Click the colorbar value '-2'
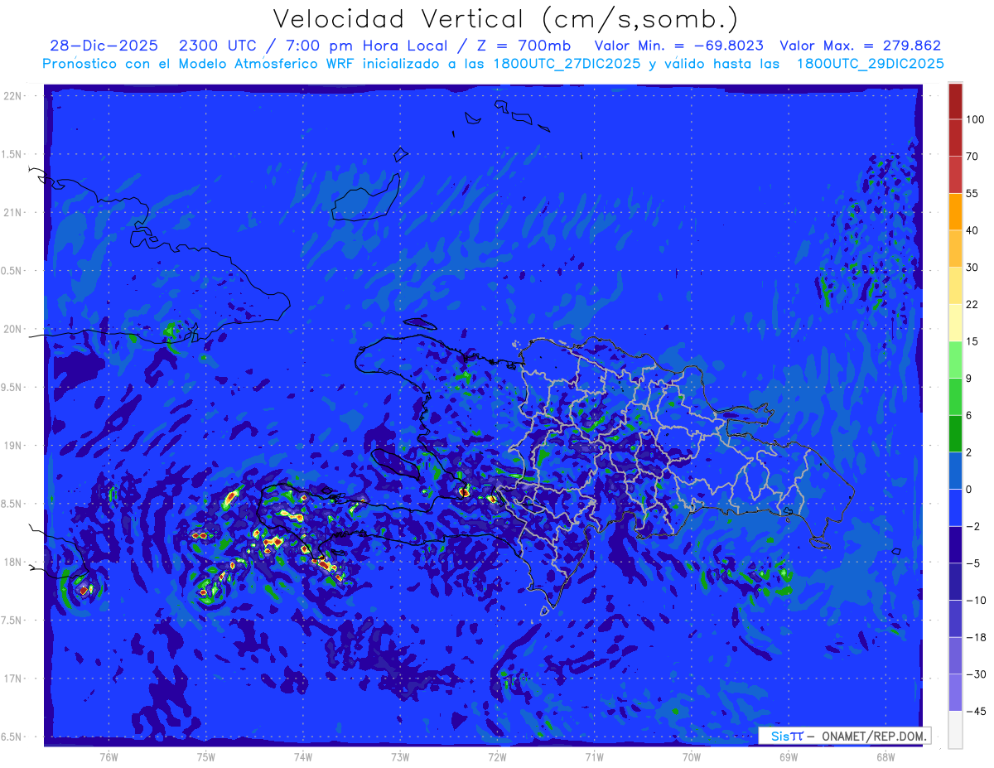This screenshot has height=768, width=994. click(972, 526)
